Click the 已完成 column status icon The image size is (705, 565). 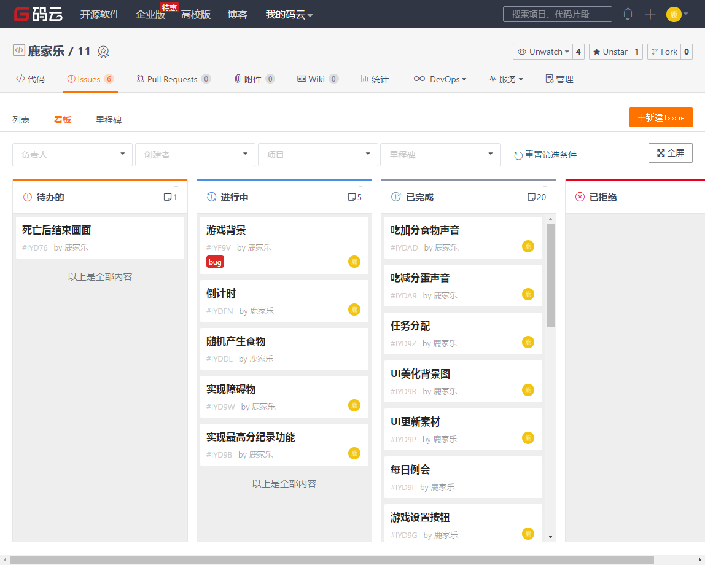(x=395, y=197)
